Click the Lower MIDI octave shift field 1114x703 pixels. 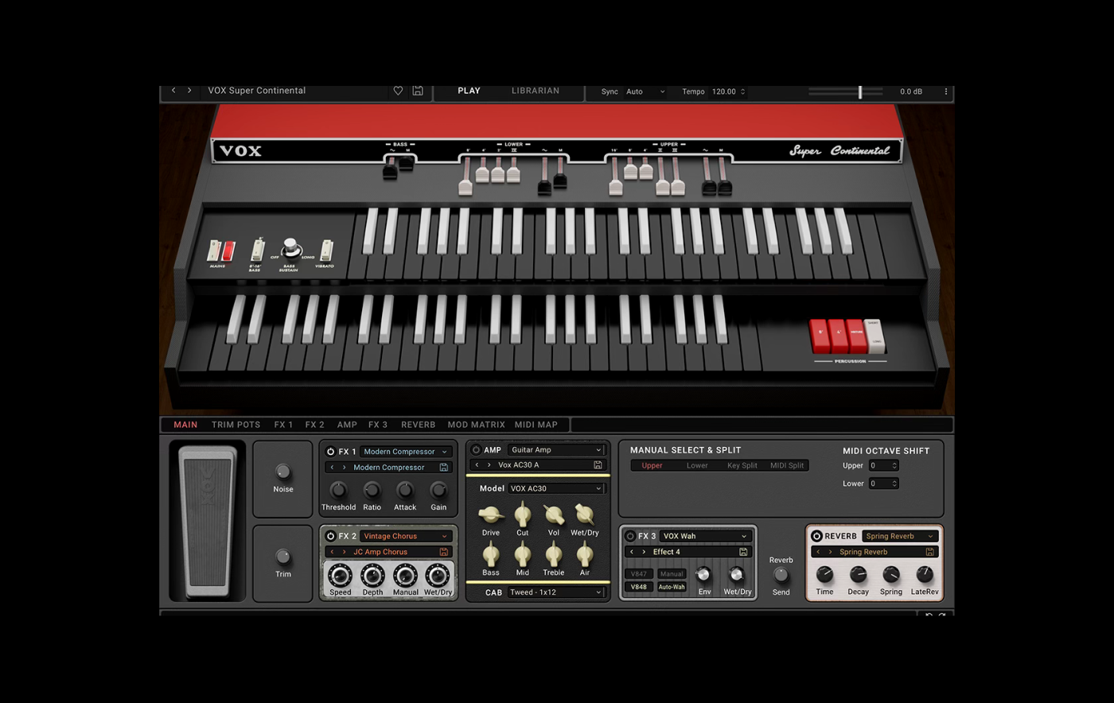[883, 483]
